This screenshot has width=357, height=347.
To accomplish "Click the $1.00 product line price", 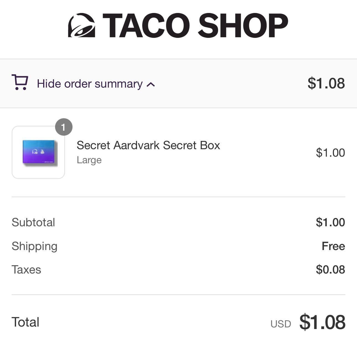I will 330,153.
